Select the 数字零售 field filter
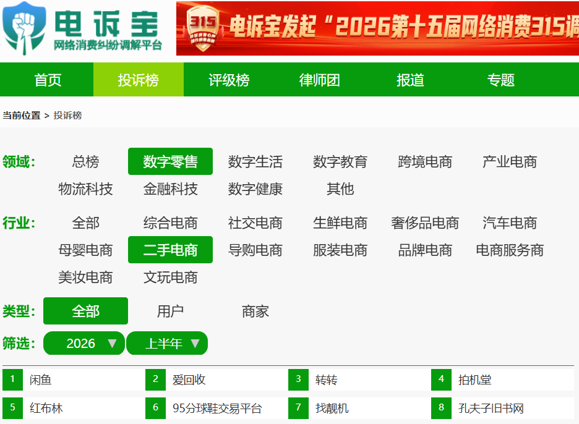The width and height of the screenshot is (579, 424). tap(170, 162)
